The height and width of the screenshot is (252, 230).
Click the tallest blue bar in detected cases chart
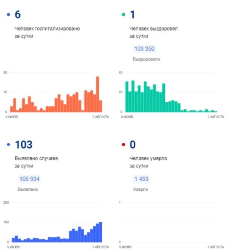101,232
